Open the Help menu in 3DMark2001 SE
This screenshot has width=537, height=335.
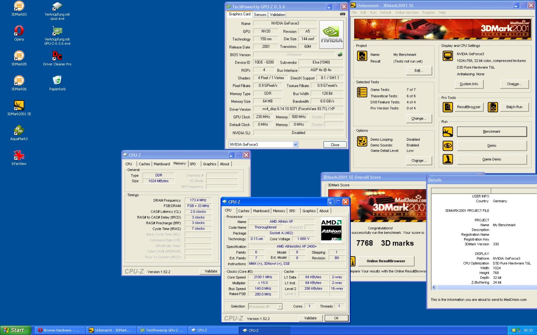pos(442,12)
